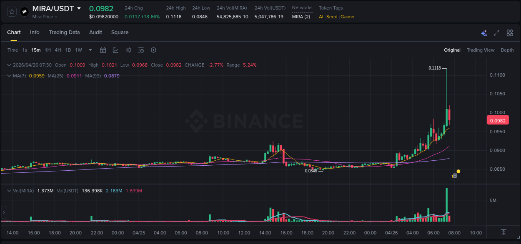The width and height of the screenshot is (521, 244).
Task: Open candlestick display settings icon
Action: tap(128, 50)
